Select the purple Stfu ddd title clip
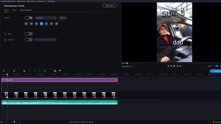 (59, 80)
